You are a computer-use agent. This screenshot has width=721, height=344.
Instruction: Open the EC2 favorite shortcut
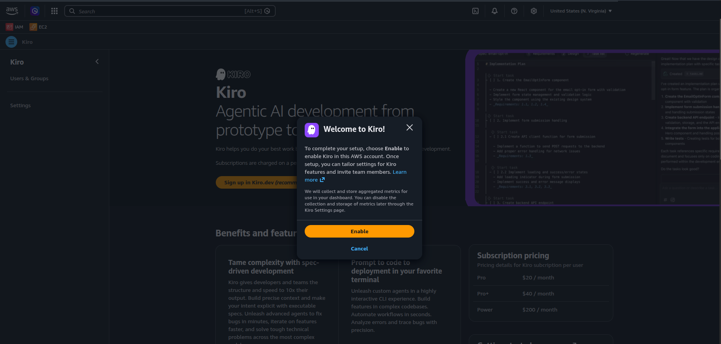[38, 27]
